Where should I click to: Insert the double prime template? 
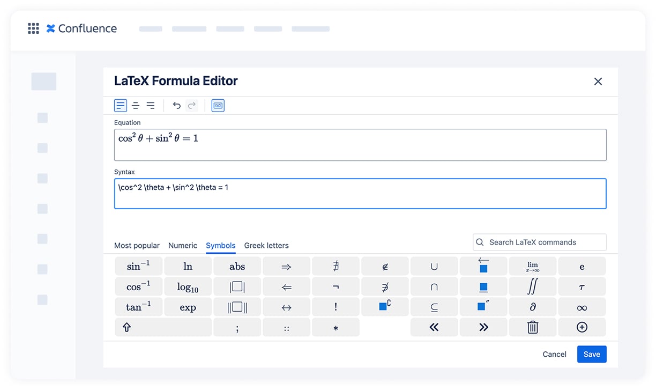tap(483, 307)
